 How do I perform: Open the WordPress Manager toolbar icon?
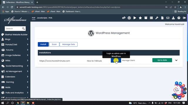[129, 18]
